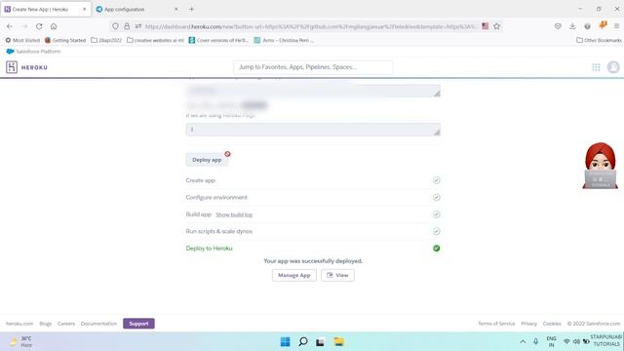Click the text field containing value 1
This screenshot has width=624, height=351.
click(x=313, y=130)
